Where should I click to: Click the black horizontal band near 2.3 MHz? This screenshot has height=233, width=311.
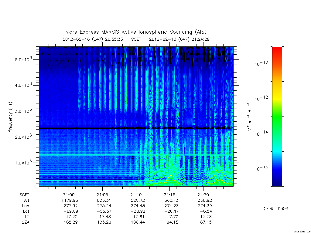pyautogui.click(x=136, y=128)
